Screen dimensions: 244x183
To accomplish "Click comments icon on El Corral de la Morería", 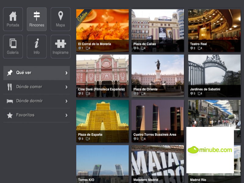I will click(80, 48).
